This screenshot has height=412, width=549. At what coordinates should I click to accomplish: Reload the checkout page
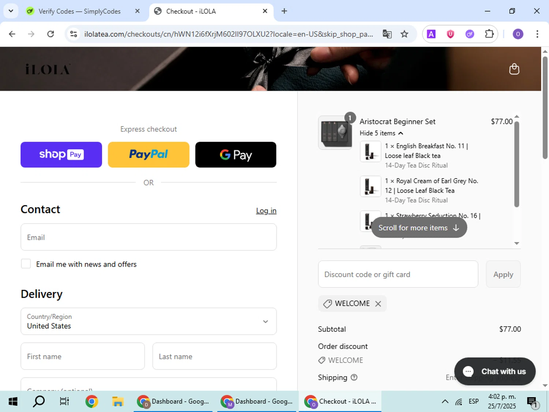[x=51, y=34]
